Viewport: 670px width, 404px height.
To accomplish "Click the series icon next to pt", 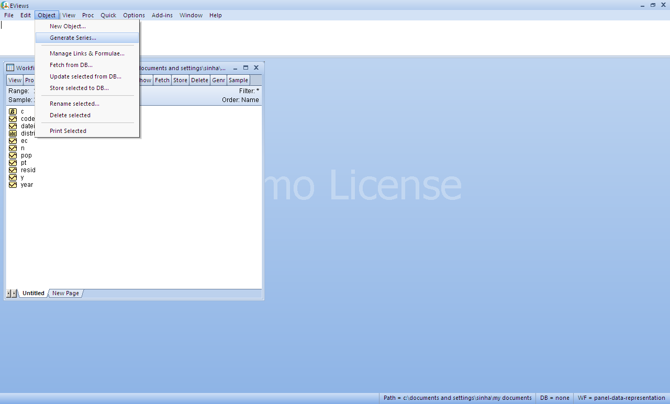I will [x=13, y=163].
